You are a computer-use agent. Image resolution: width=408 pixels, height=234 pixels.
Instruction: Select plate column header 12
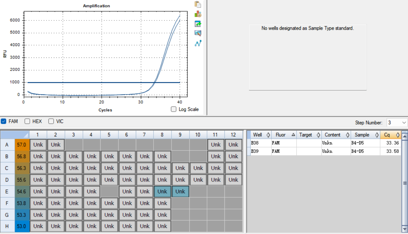click(x=233, y=135)
